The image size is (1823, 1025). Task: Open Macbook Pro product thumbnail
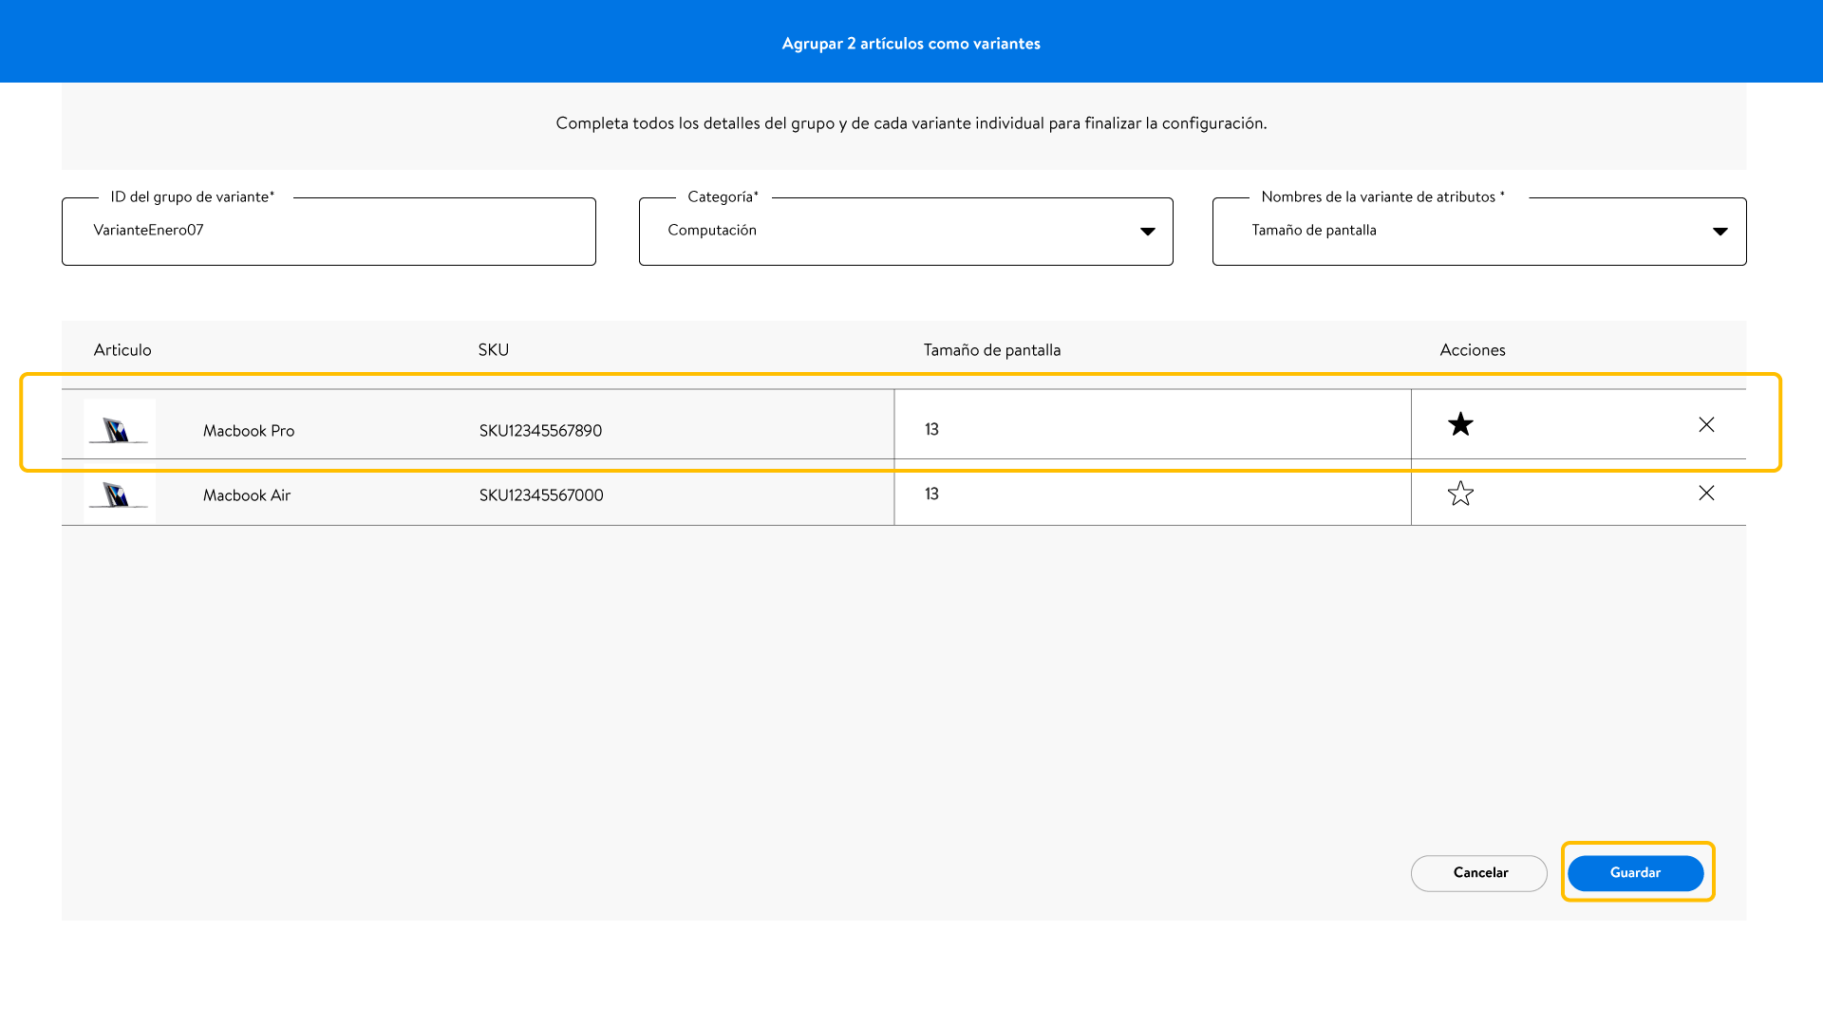coord(120,429)
